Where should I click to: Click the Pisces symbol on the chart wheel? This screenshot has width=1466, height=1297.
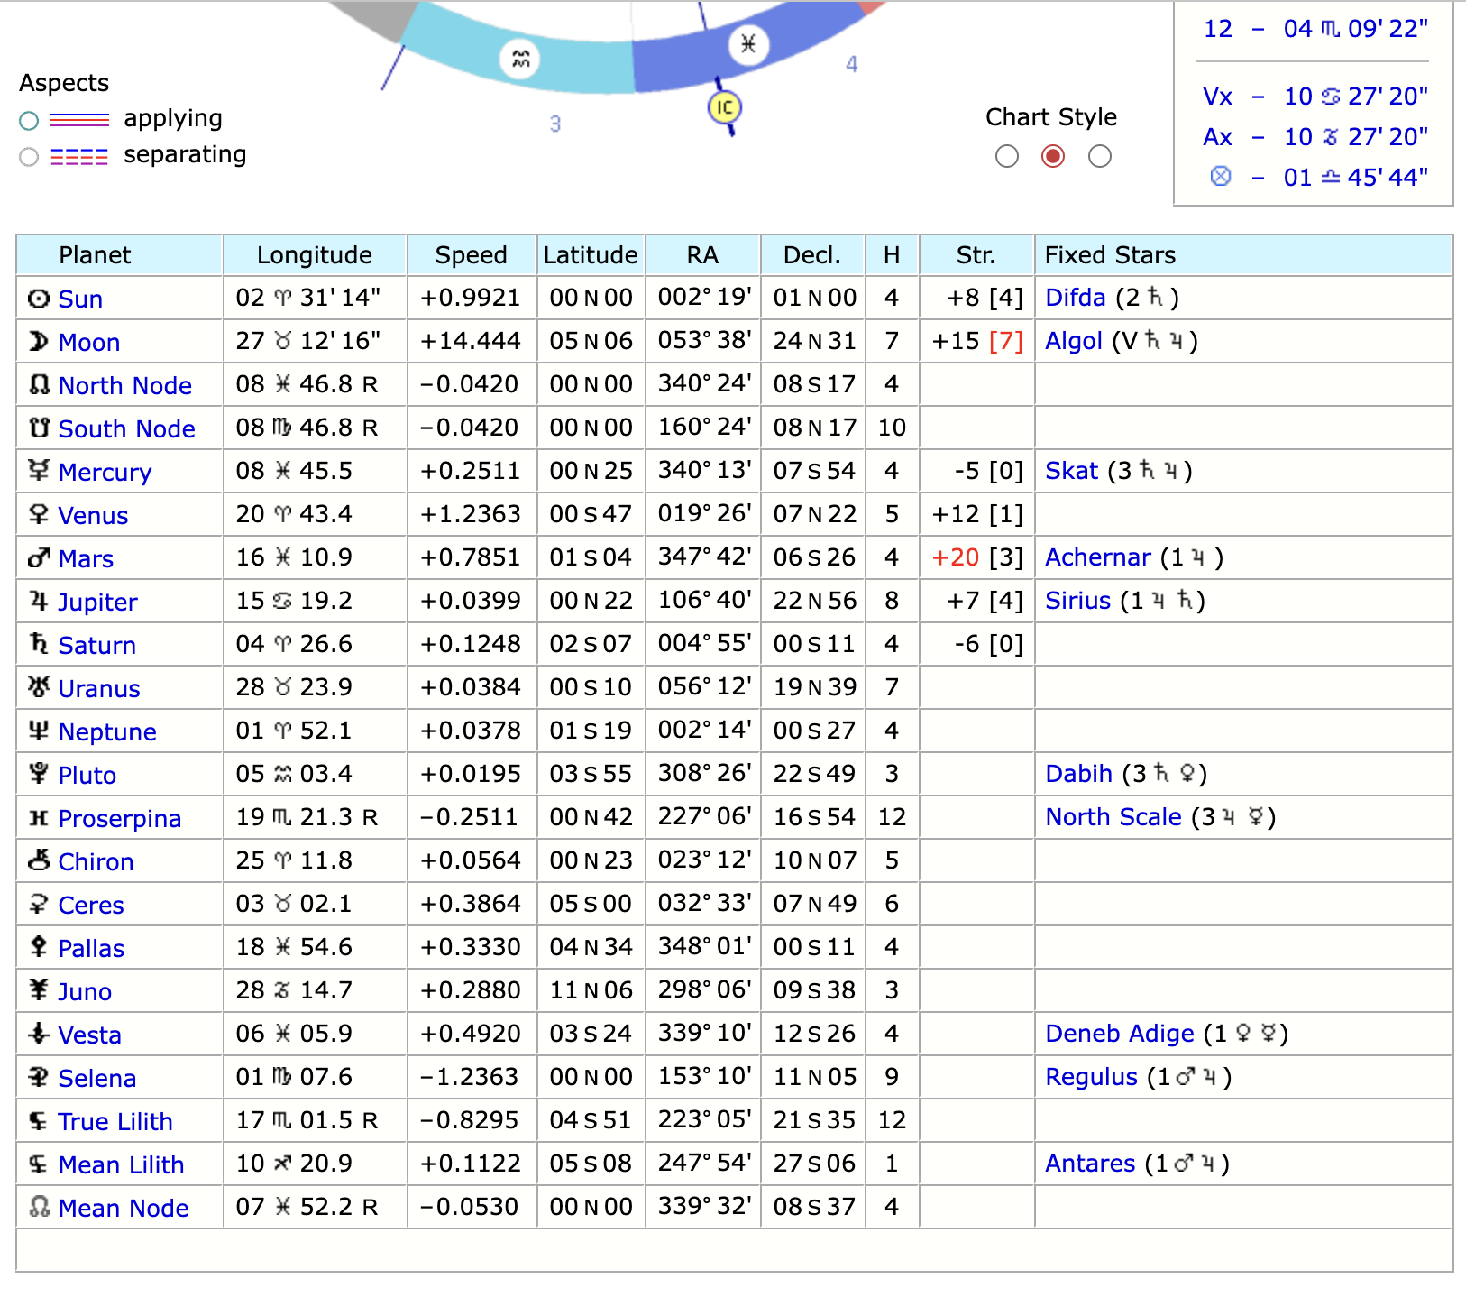pyautogui.click(x=747, y=44)
